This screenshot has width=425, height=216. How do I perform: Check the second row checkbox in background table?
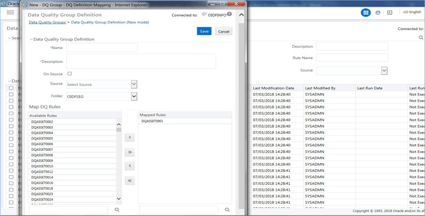[11, 100]
